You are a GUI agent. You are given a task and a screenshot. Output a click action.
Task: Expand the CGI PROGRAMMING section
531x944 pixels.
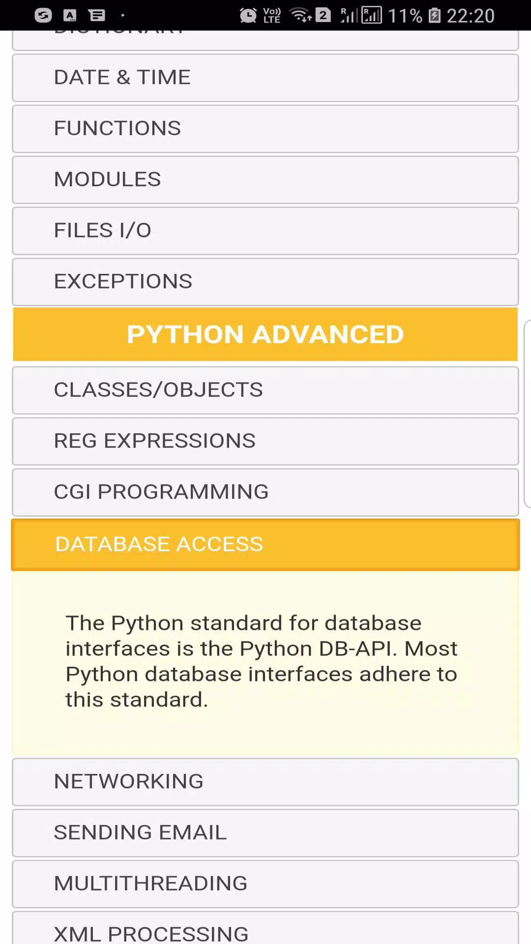(265, 492)
